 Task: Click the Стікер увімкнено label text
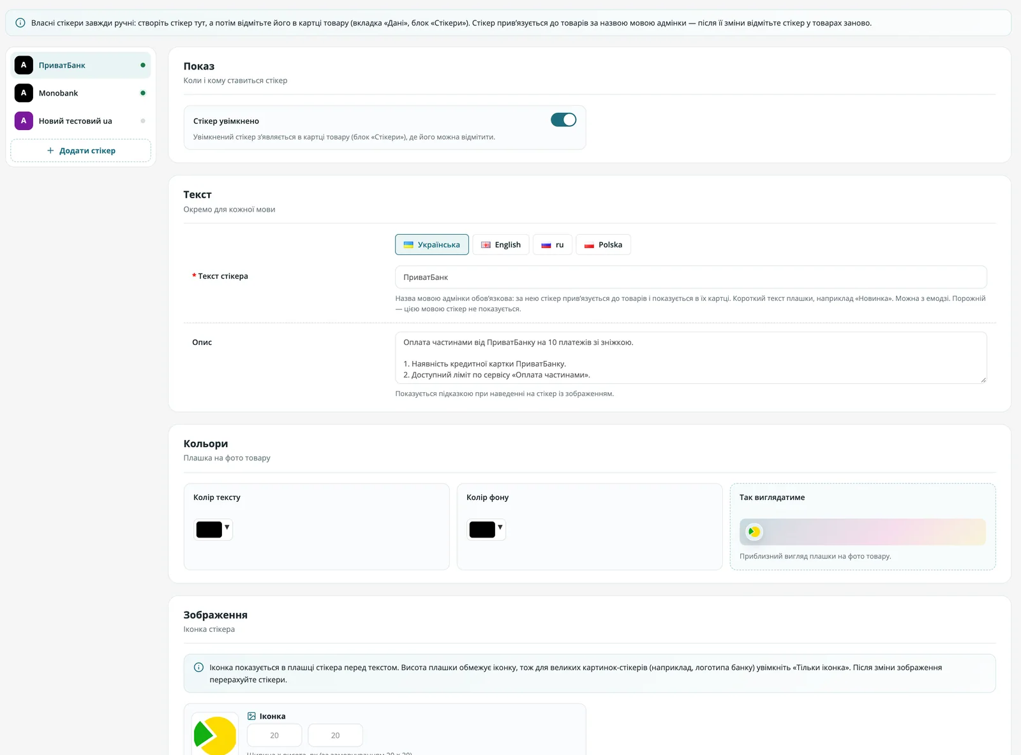point(226,121)
